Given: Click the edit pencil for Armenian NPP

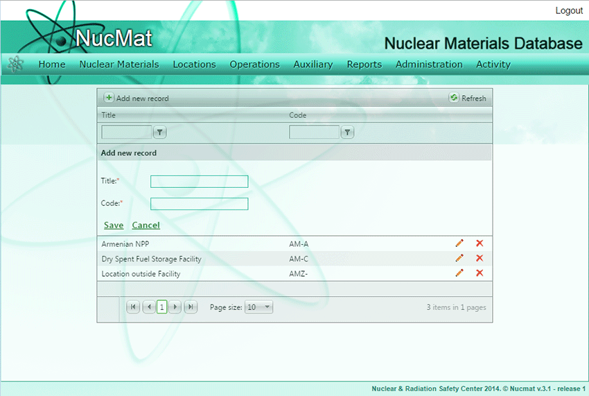Looking at the screenshot, I should [459, 243].
